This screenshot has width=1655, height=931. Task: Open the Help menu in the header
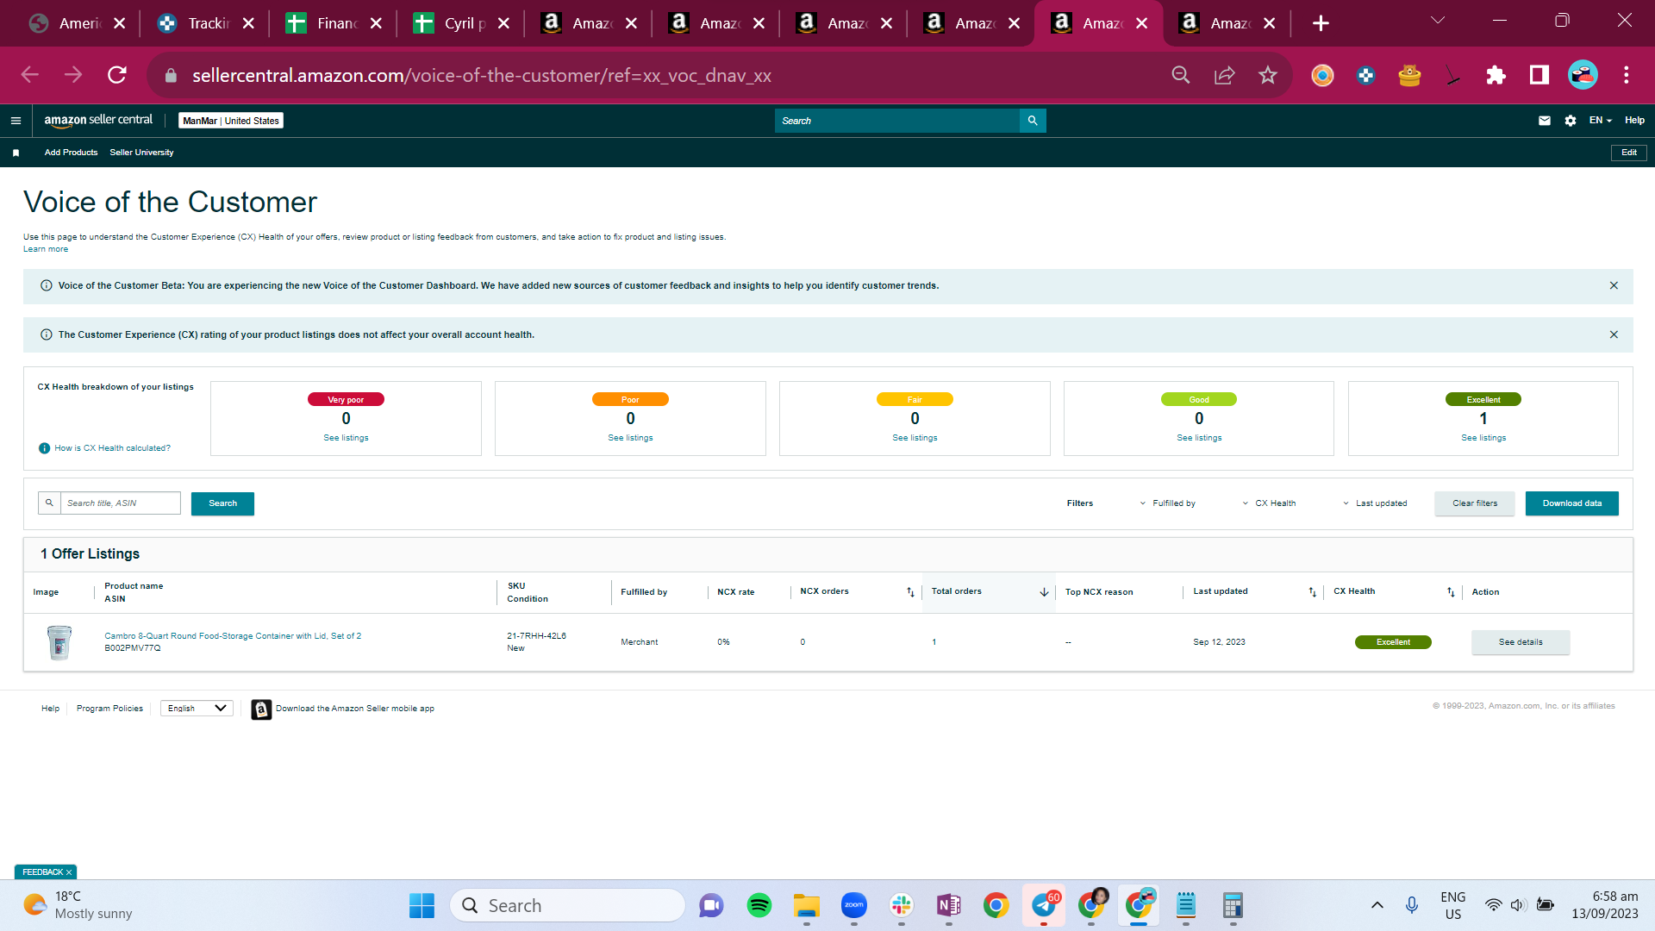coord(1634,121)
